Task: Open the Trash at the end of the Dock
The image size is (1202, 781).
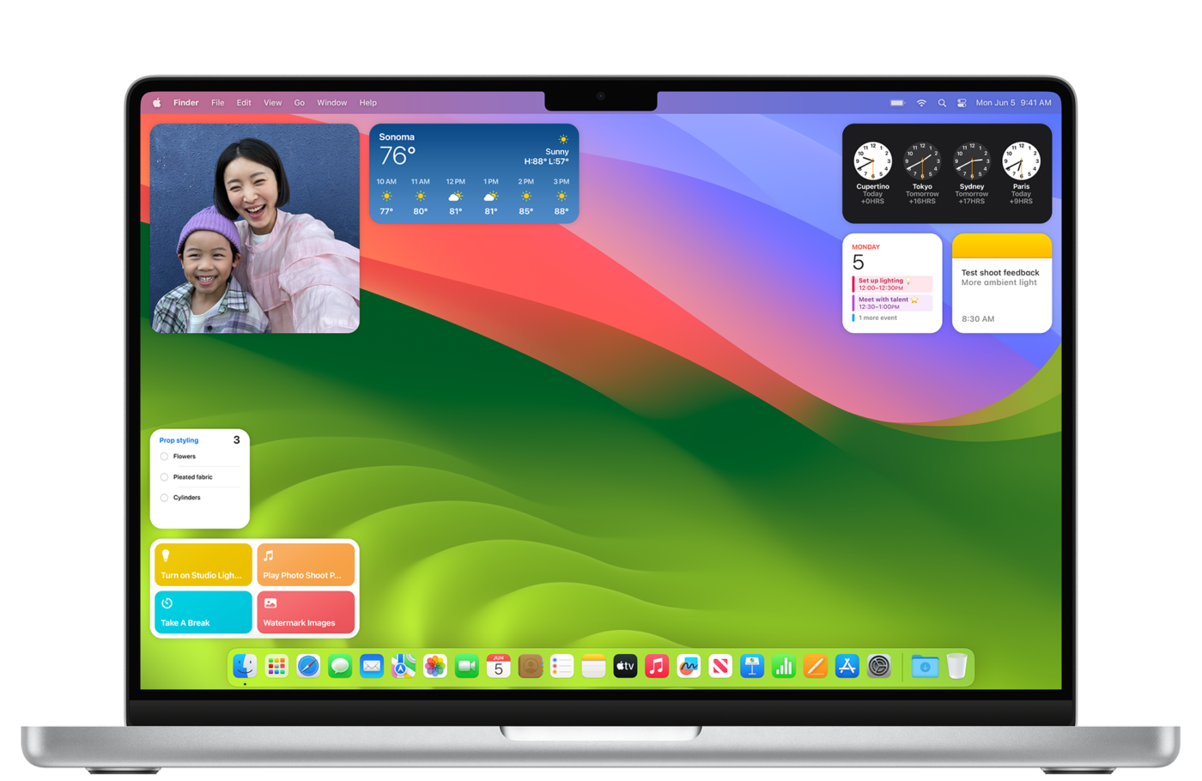Action: [x=957, y=666]
